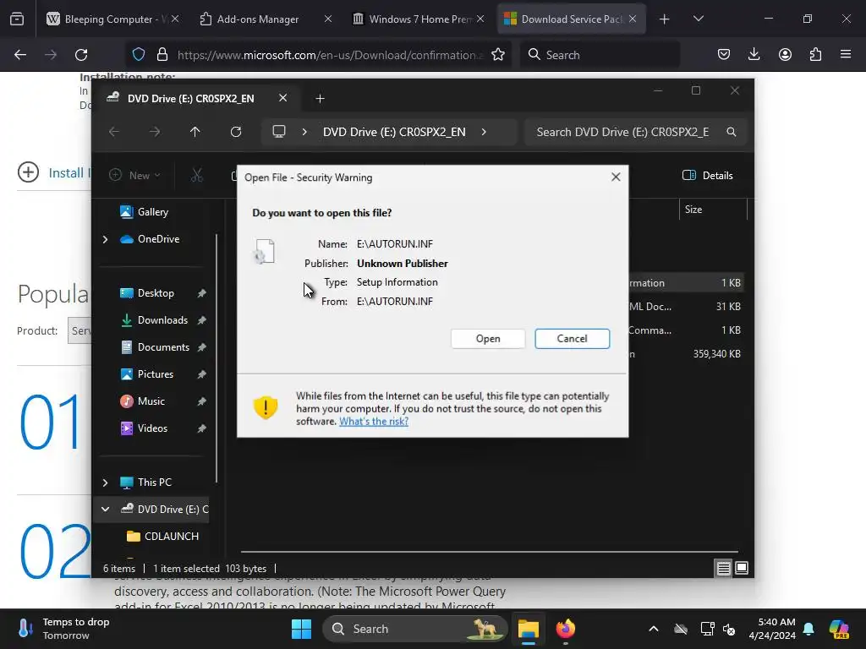Expand chevron after DVD Drive breadcrumb
Image resolution: width=866 pixels, height=649 pixels.
[x=484, y=132]
